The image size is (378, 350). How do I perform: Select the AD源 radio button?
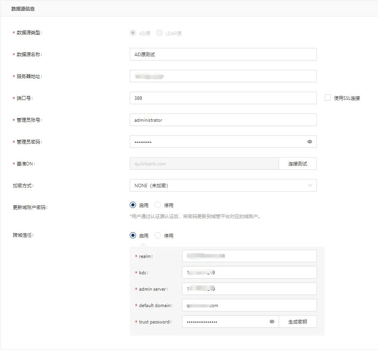click(133, 33)
